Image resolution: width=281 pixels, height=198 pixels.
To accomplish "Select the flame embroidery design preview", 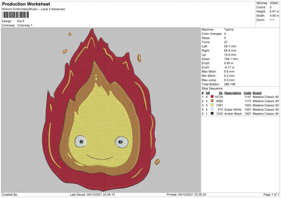I will coord(99,110).
